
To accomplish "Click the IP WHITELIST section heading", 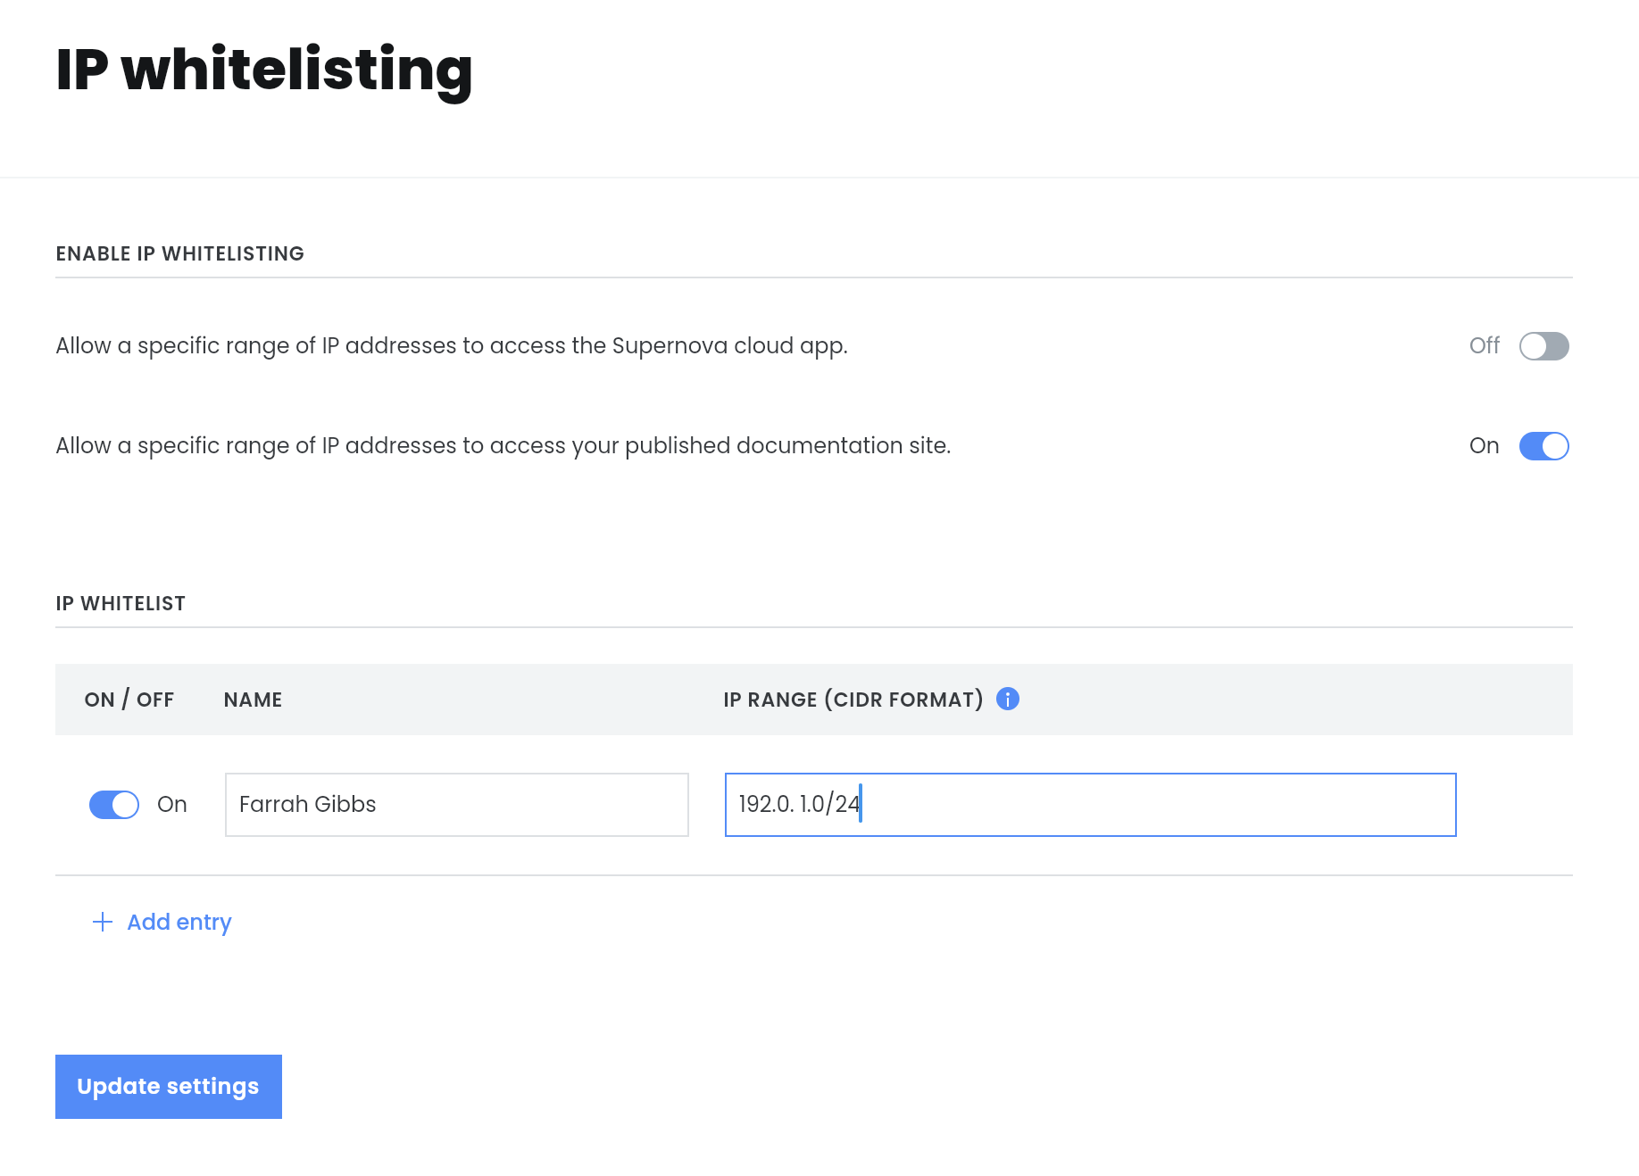I will (x=121, y=603).
